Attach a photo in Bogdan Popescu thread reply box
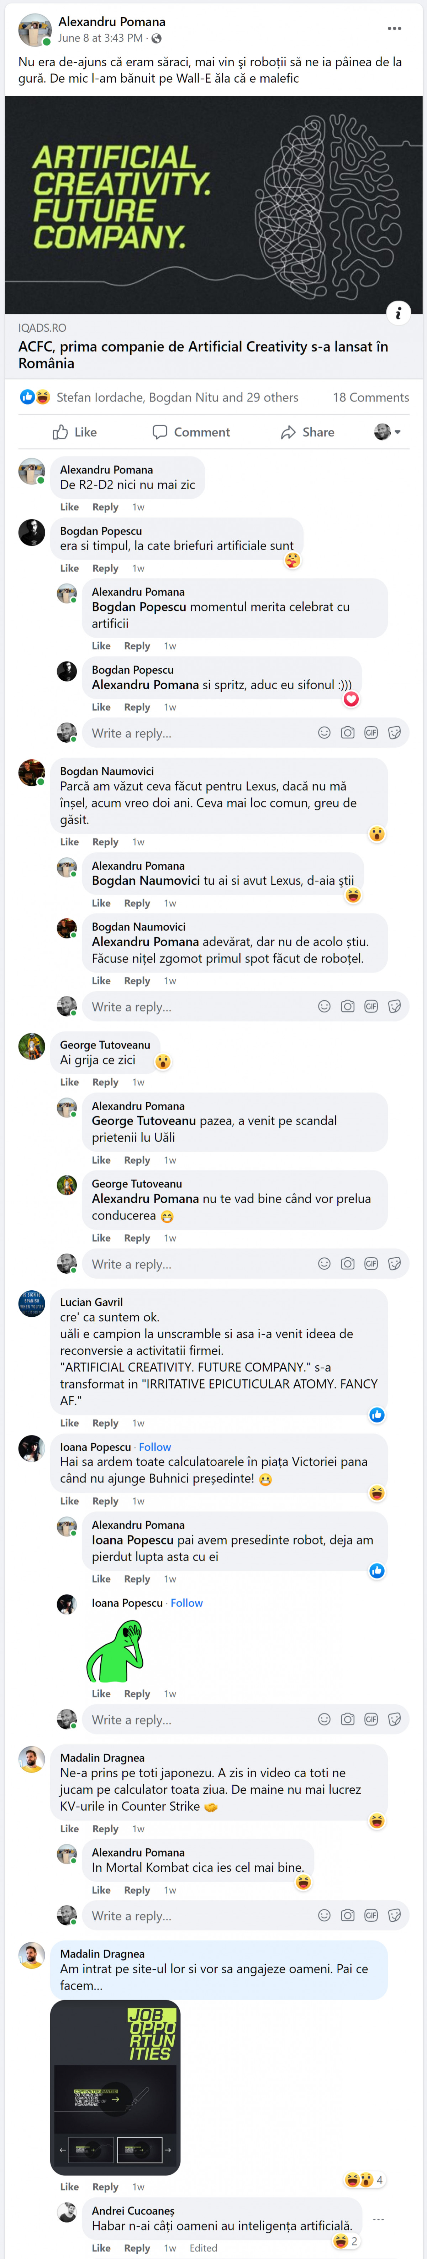Screen dimensions: 427x2259 (348, 733)
